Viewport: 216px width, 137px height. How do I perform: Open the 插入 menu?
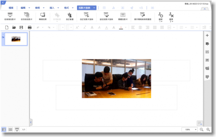click(52, 8)
